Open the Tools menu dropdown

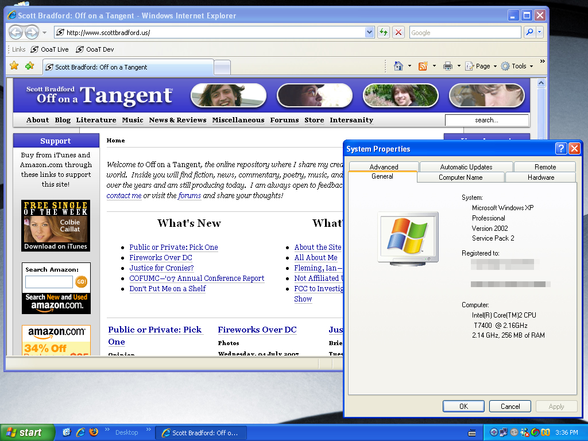[517, 66]
